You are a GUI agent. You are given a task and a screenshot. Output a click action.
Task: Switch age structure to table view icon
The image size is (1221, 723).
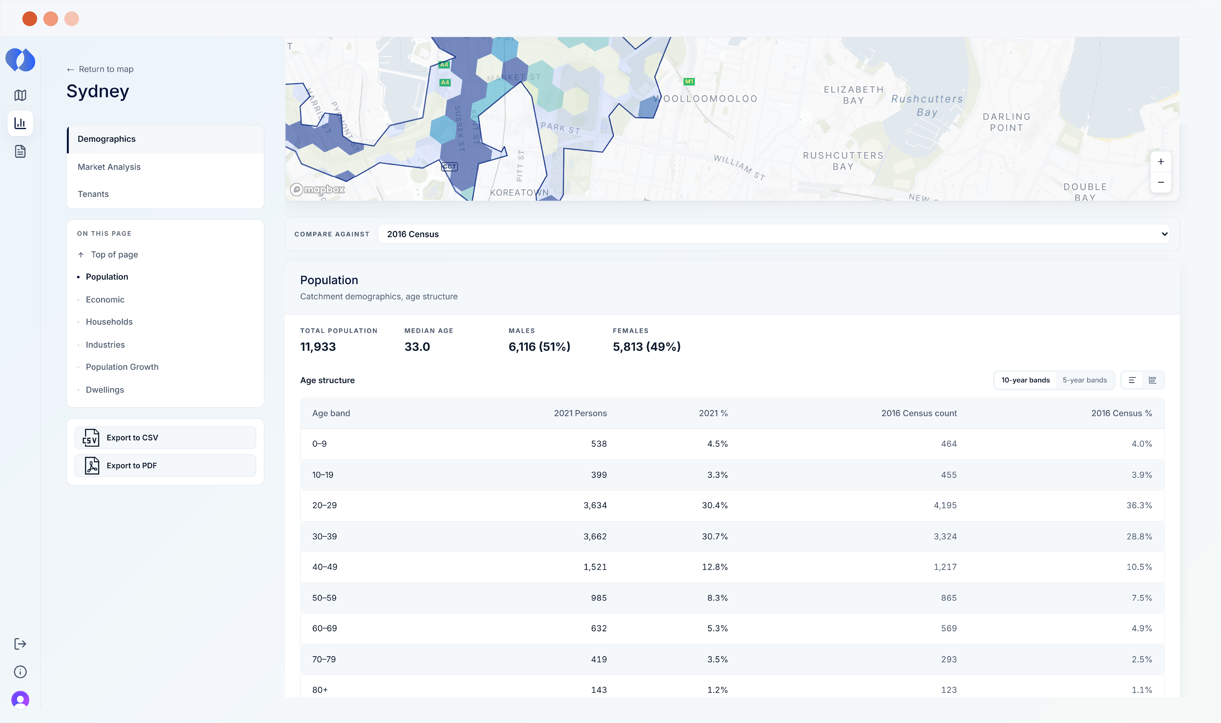click(1132, 380)
